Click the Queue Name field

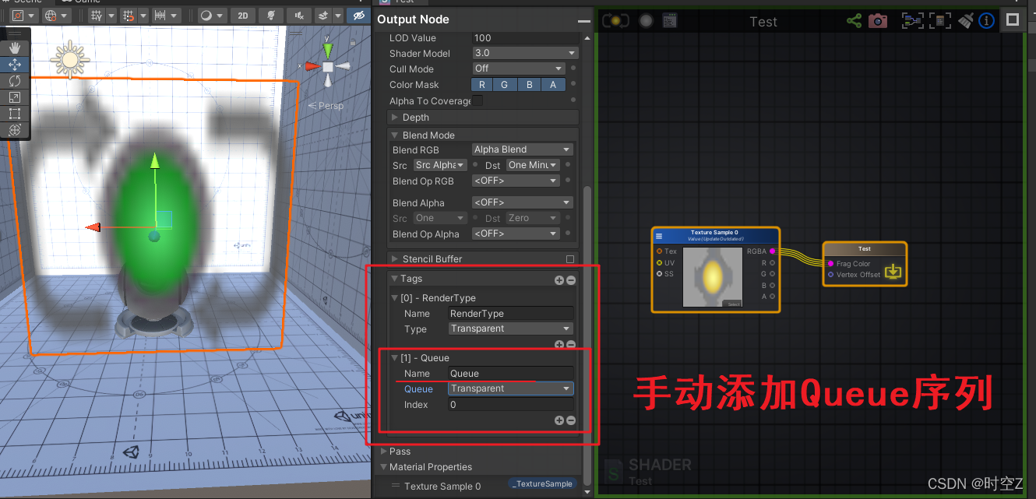point(511,374)
